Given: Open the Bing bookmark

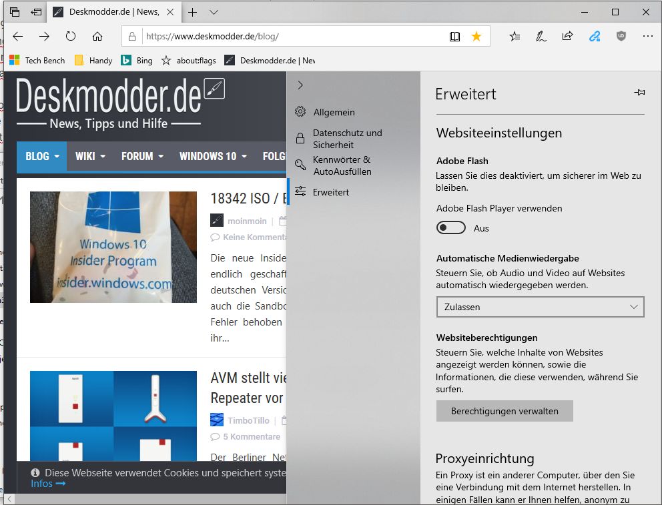Looking at the screenshot, I should coord(136,60).
